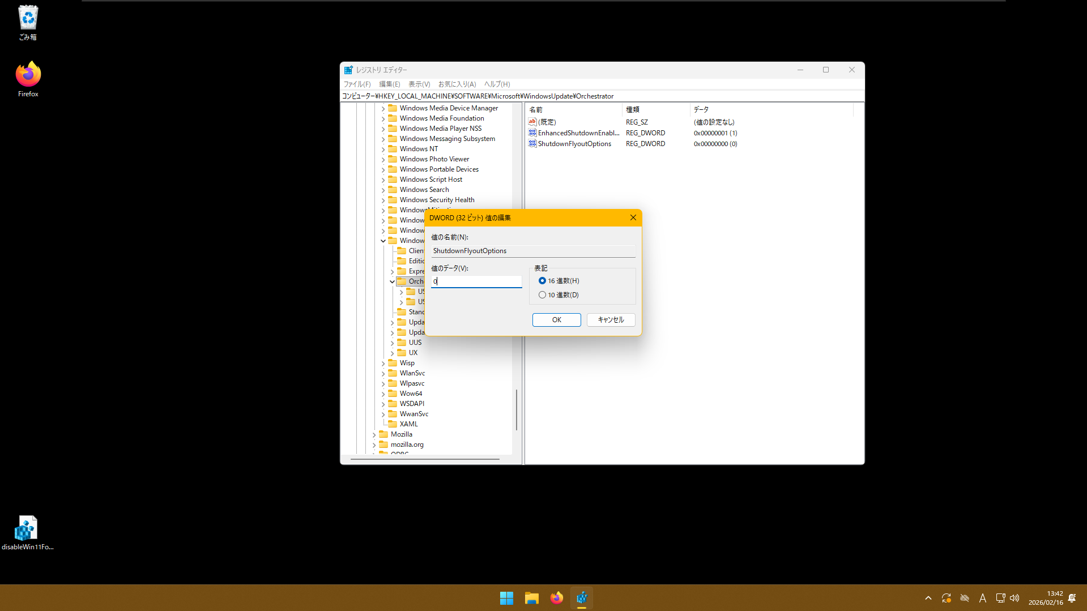Select the EnhancedShutdownEnabled value icon
Image resolution: width=1087 pixels, height=611 pixels.
[x=532, y=133]
